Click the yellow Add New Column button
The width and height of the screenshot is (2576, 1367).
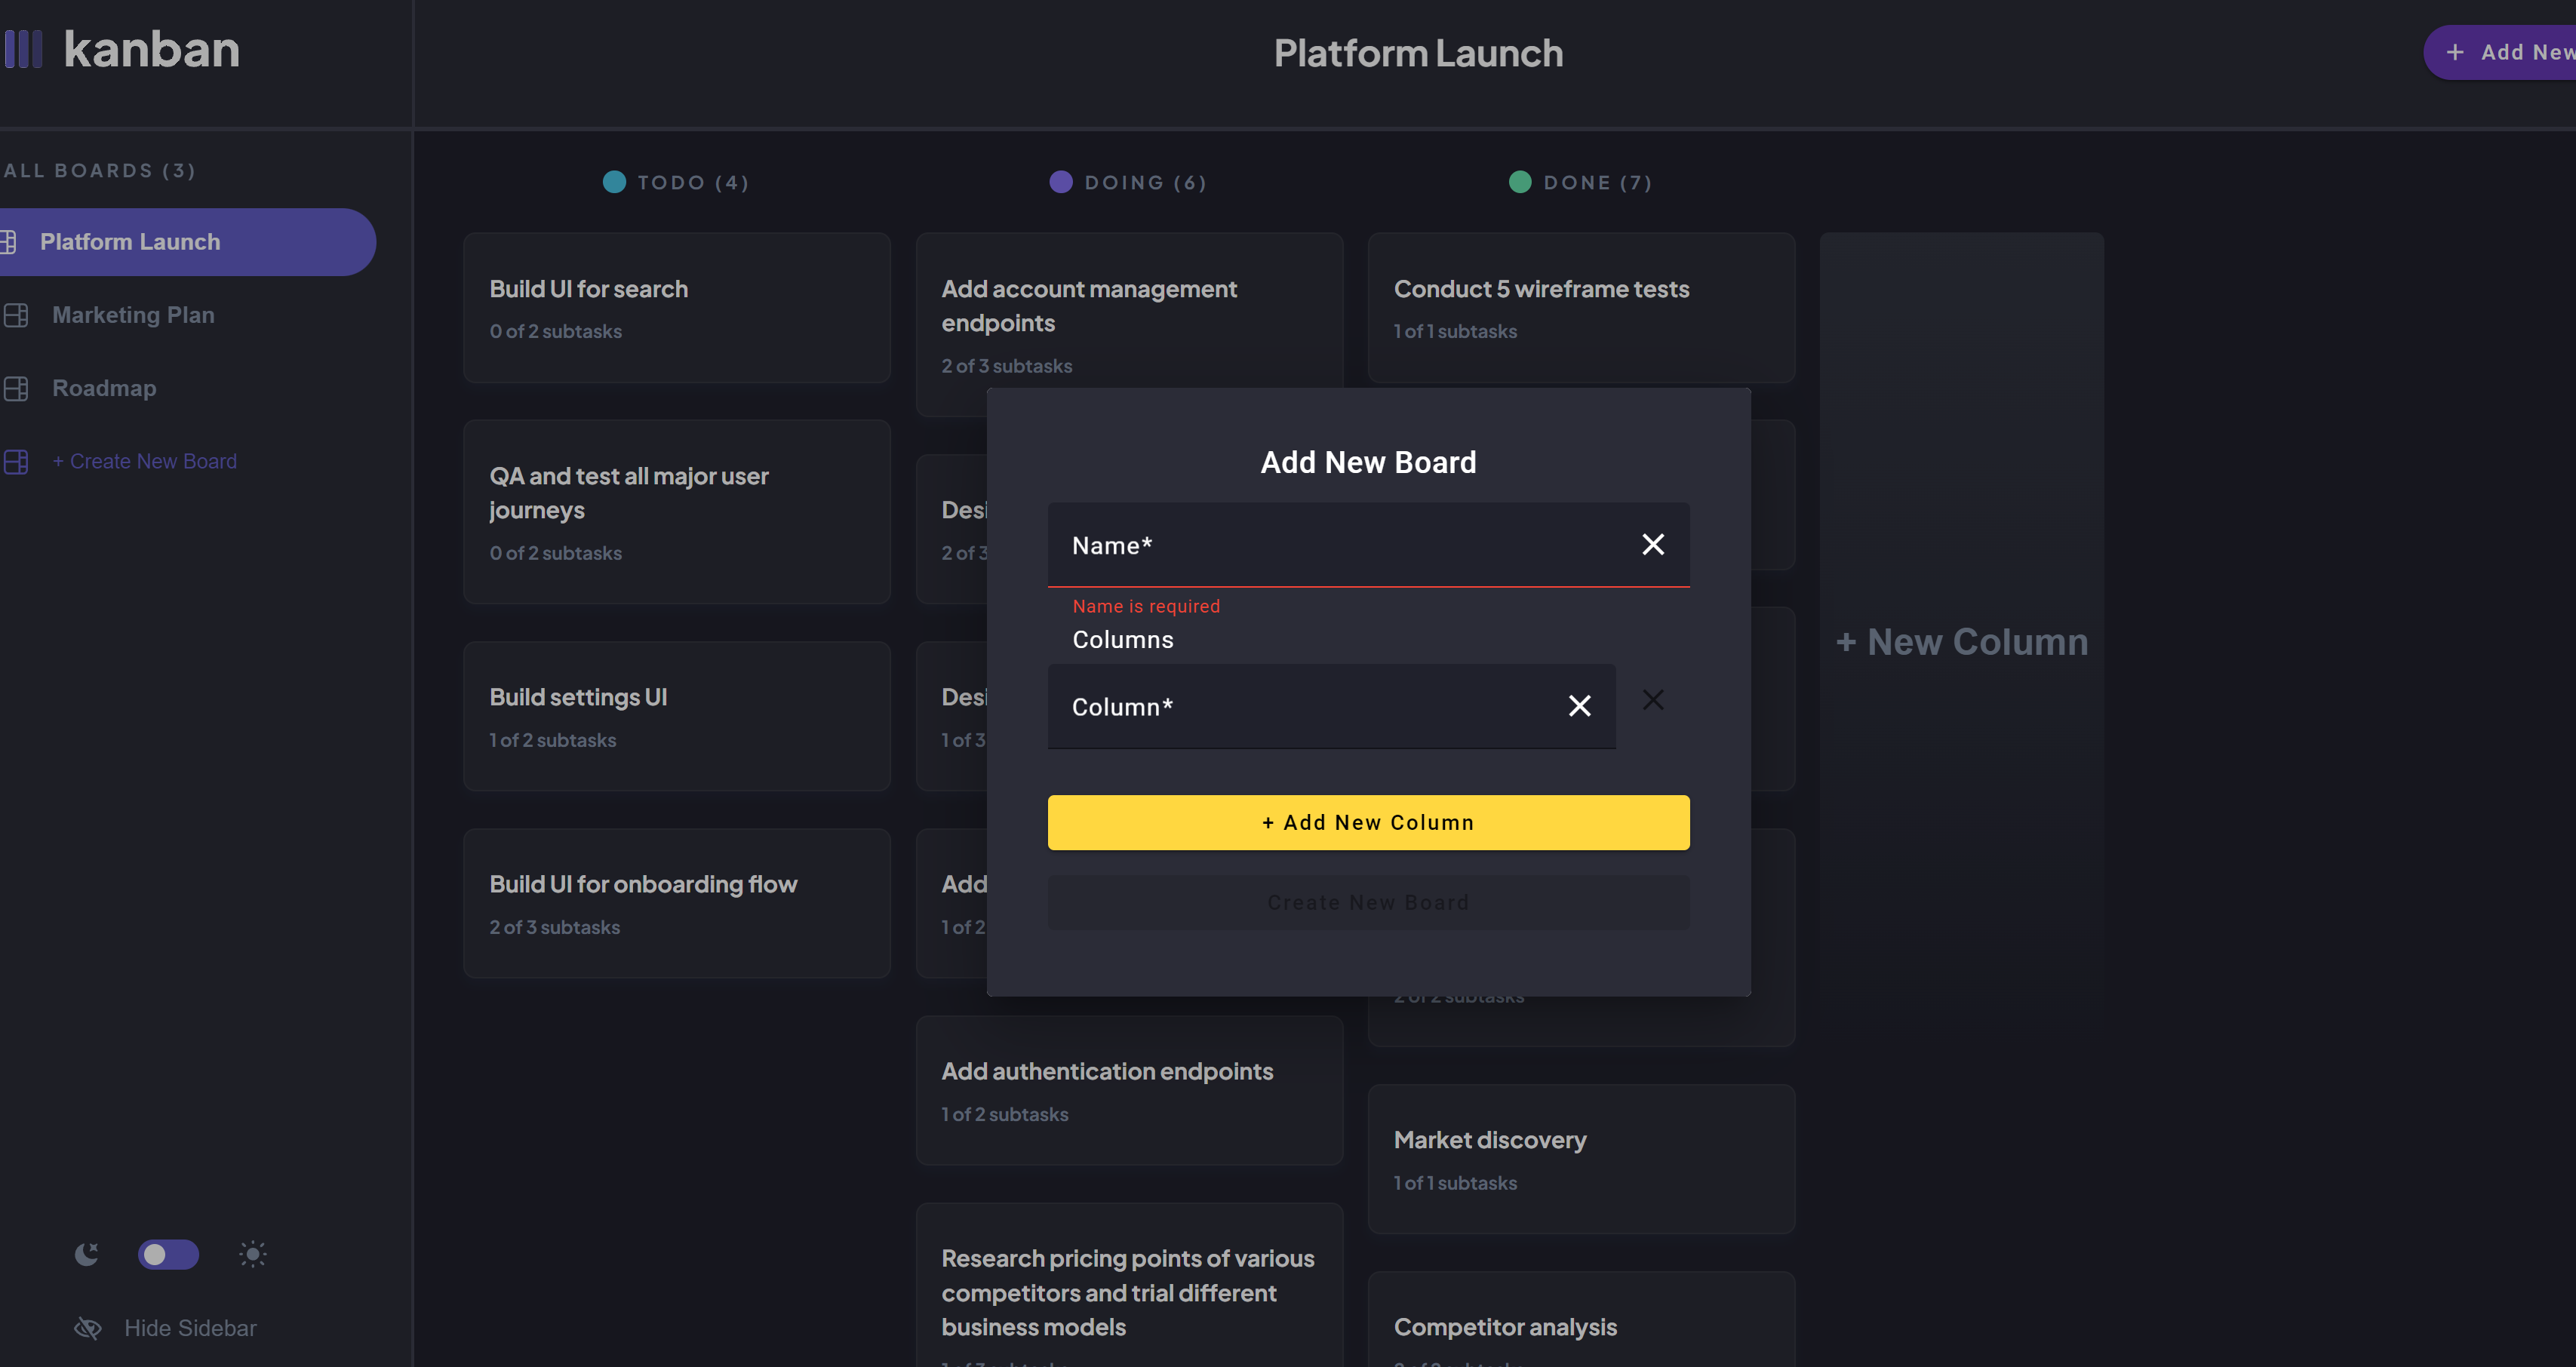(1368, 822)
